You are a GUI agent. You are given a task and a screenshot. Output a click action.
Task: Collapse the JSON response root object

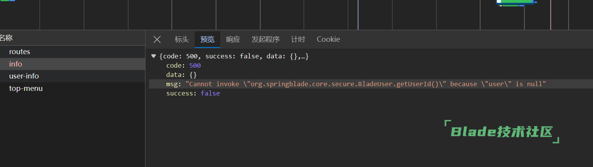coord(154,56)
